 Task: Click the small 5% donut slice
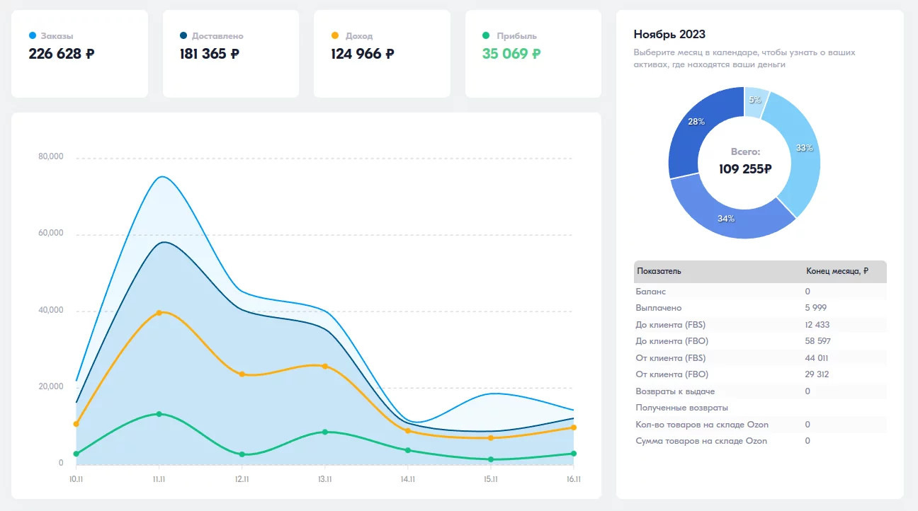(755, 101)
